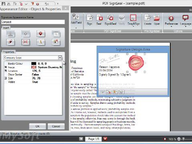Click the zoom out minus button

coord(179,139)
